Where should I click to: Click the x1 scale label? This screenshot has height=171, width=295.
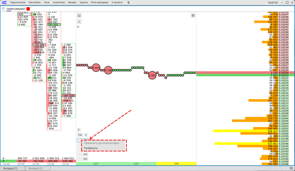coord(78,27)
